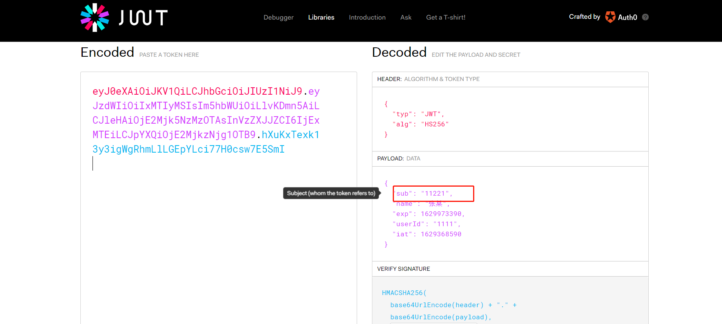Click the Crafted by label

[584, 16]
